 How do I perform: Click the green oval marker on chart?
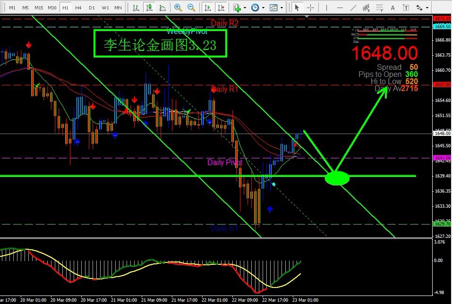click(337, 178)
